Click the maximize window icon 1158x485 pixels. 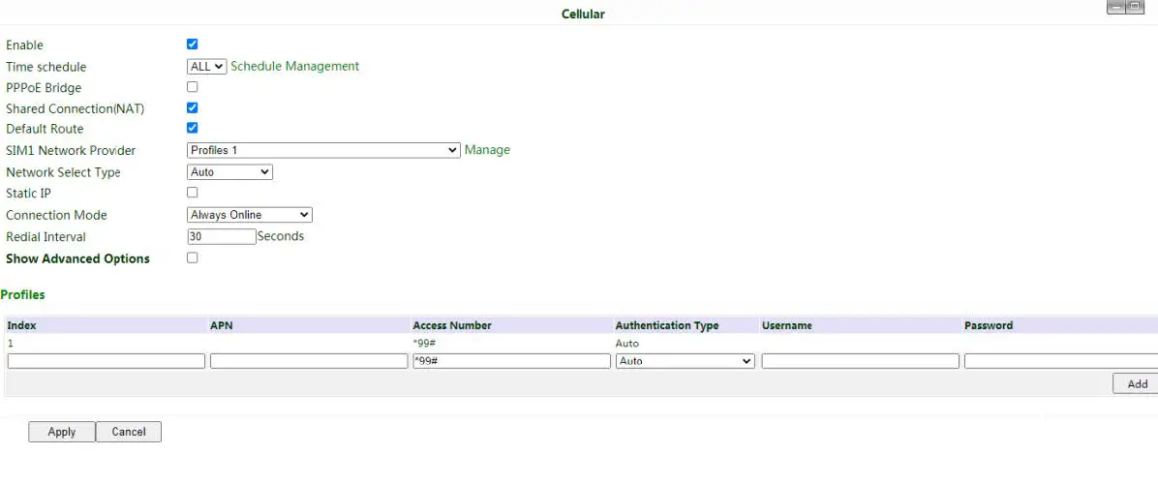(x=1135, y=8)
